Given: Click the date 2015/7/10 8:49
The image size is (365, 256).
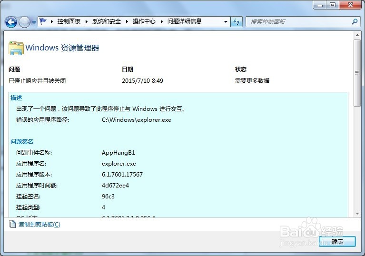Looking at the screenshot, I should (142, 81).
